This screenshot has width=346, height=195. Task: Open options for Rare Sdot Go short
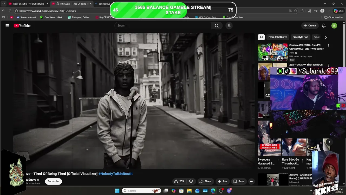tap(302, 161)
